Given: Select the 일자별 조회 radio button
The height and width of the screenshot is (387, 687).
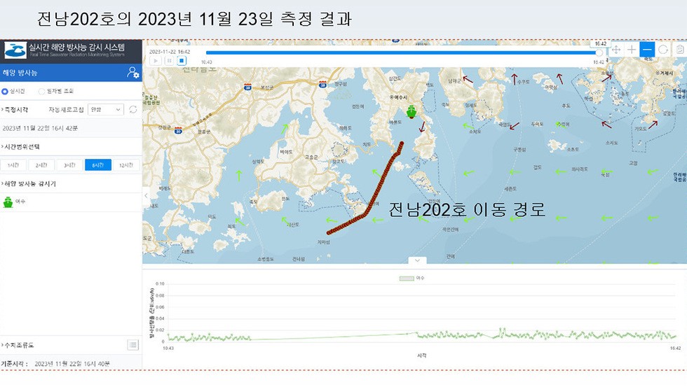Looking at the screenshot, I should click(41, 91).
